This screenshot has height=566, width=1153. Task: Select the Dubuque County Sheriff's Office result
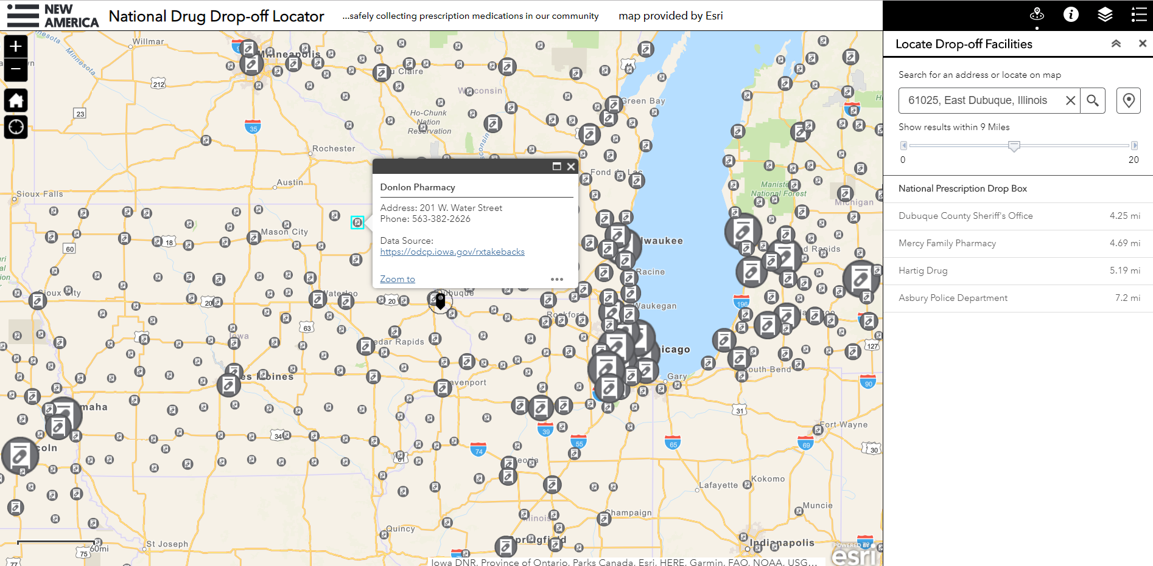click(966, 216)
